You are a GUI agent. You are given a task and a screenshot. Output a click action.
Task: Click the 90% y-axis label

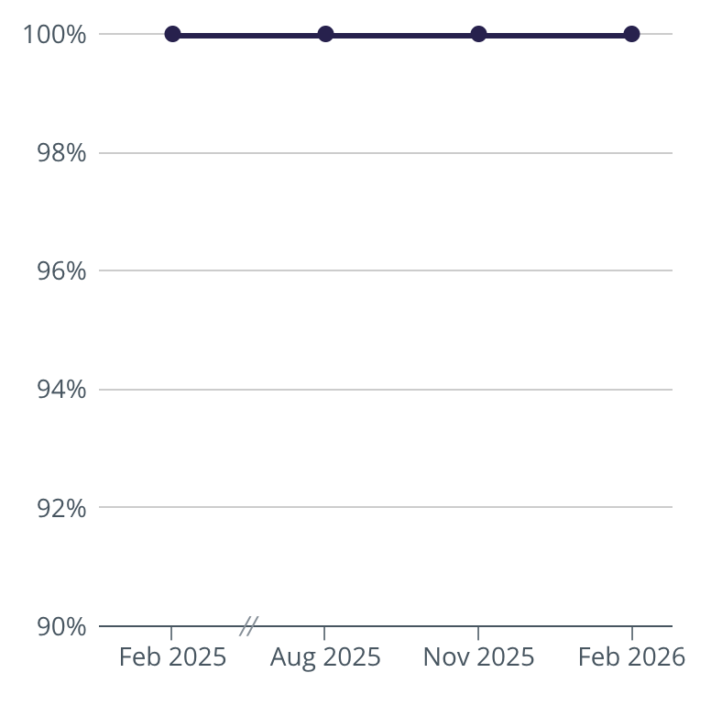point(61,627)
